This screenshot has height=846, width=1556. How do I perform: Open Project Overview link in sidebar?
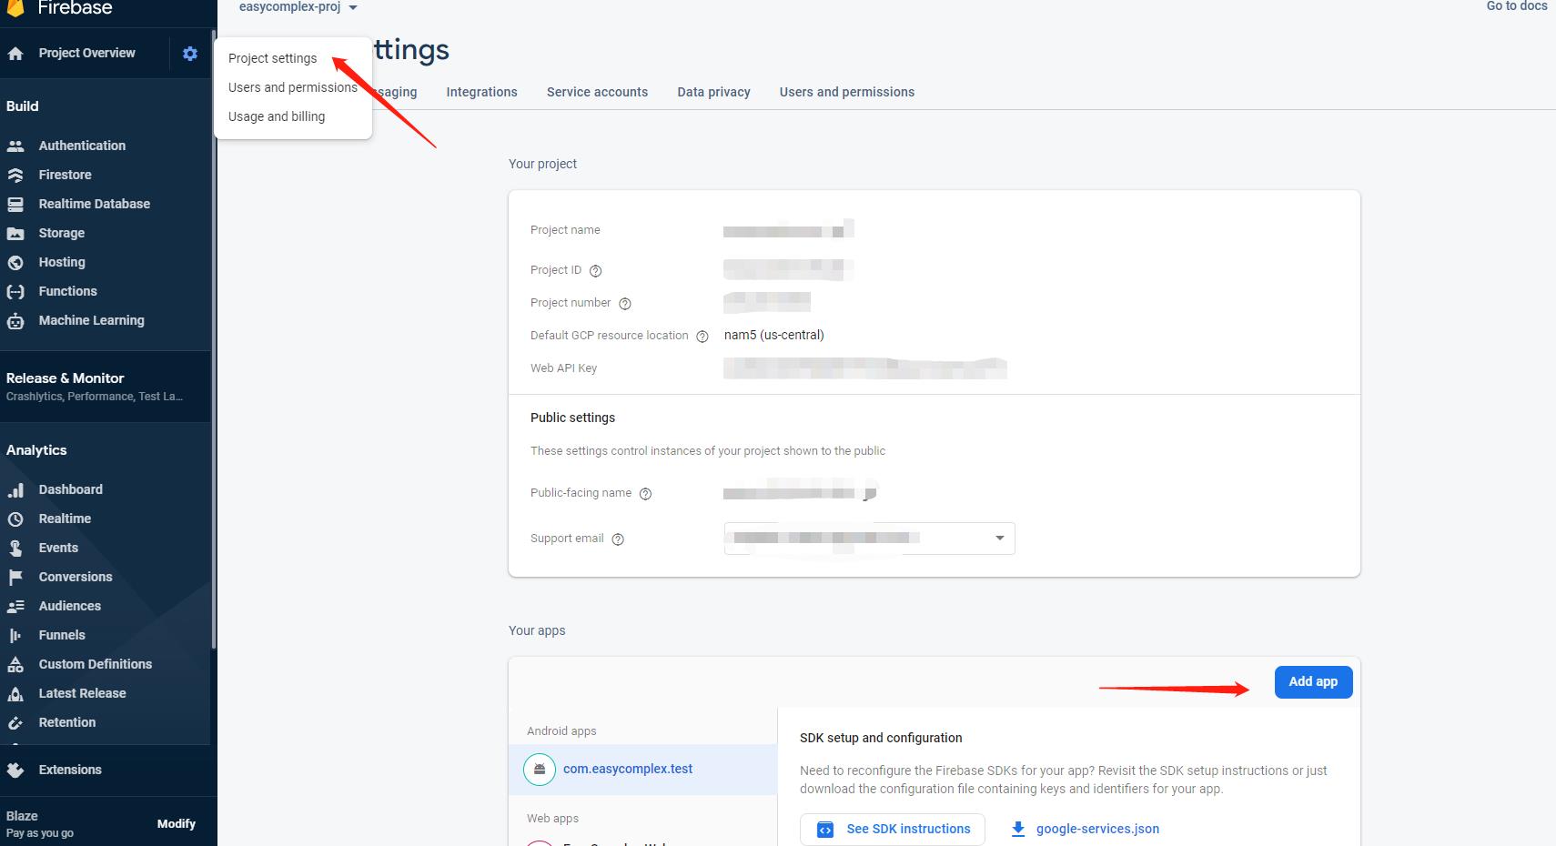click(x=86, y=53)
